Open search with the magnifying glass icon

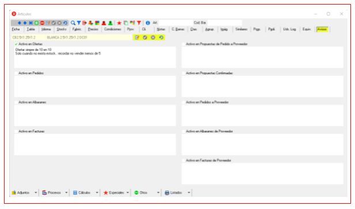pos(73,23)
